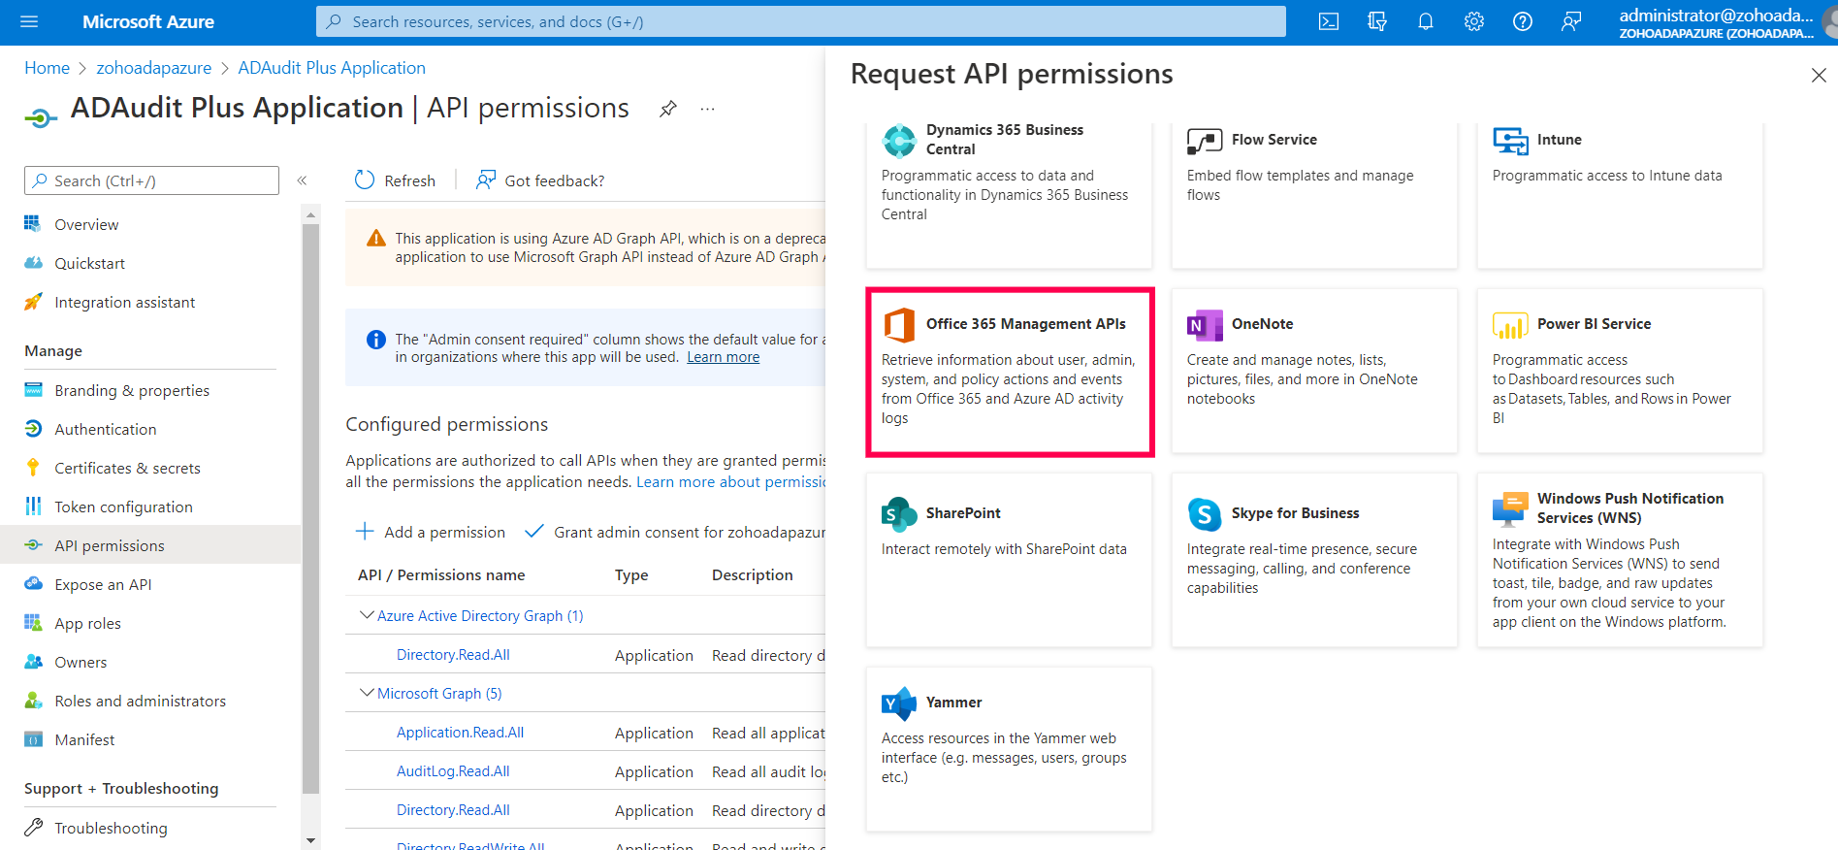
Task: Collapse the left sidebar menu
Action: [302, 180]
